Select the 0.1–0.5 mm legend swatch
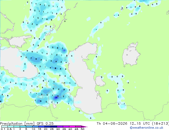Image resolution: width=169 pixels, height=130 pixels. (5, 127)
